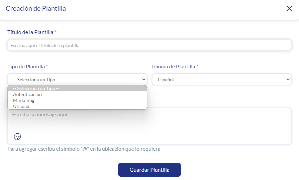Viewport: 299px width, 180px height.
Task: Click the Tipo de Plantilla label
Action: (26, 66)
